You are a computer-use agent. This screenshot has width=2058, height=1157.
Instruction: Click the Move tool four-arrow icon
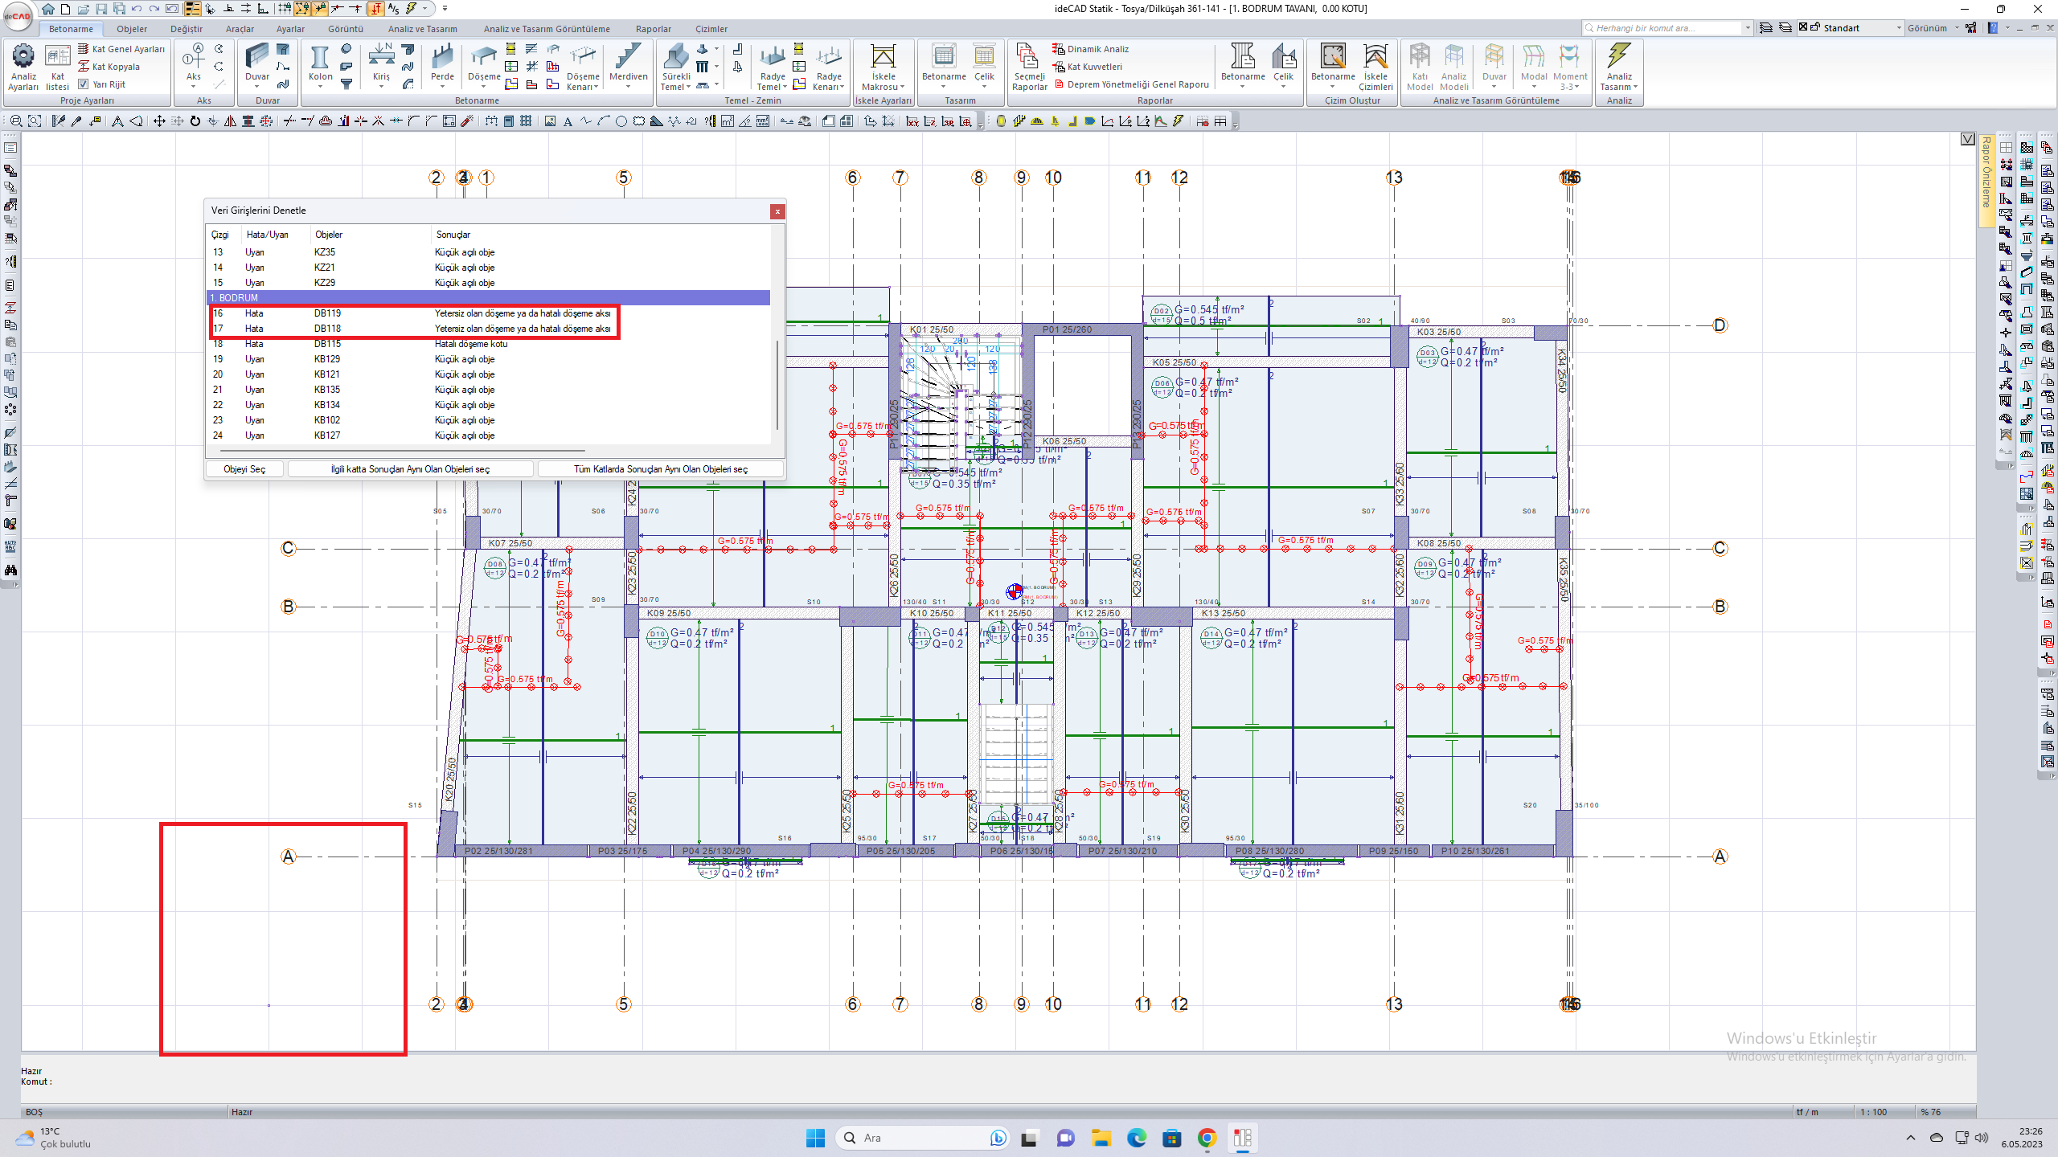[159, 121]
